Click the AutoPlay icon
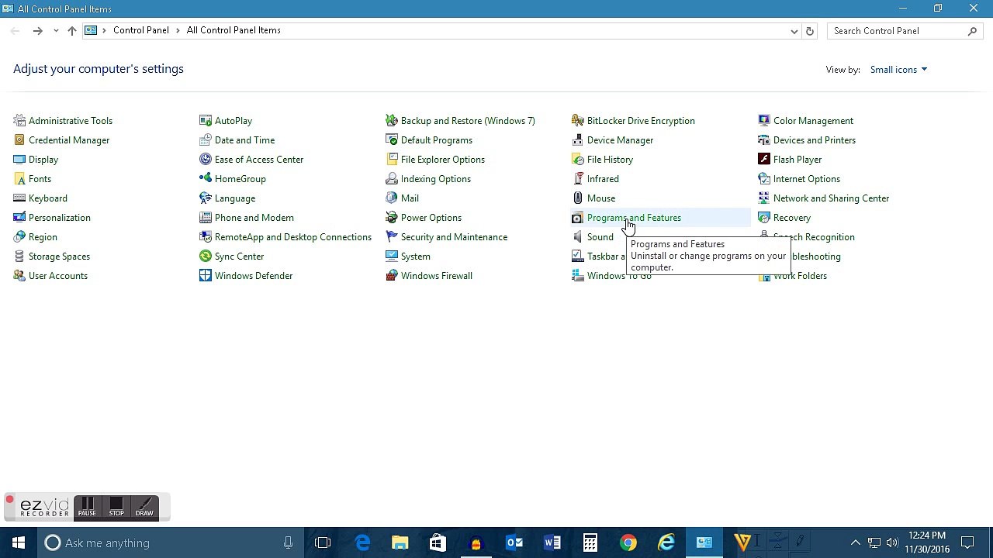 [x=206, y=121]
